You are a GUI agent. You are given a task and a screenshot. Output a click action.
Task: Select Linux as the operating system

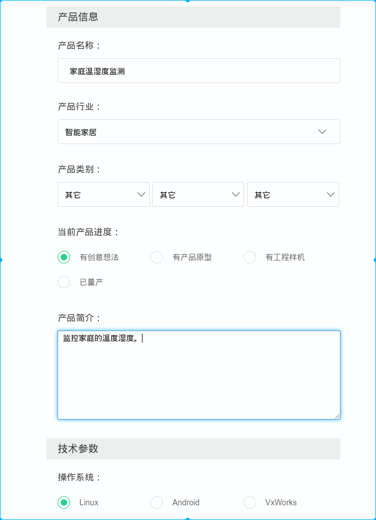click(64, 502)
